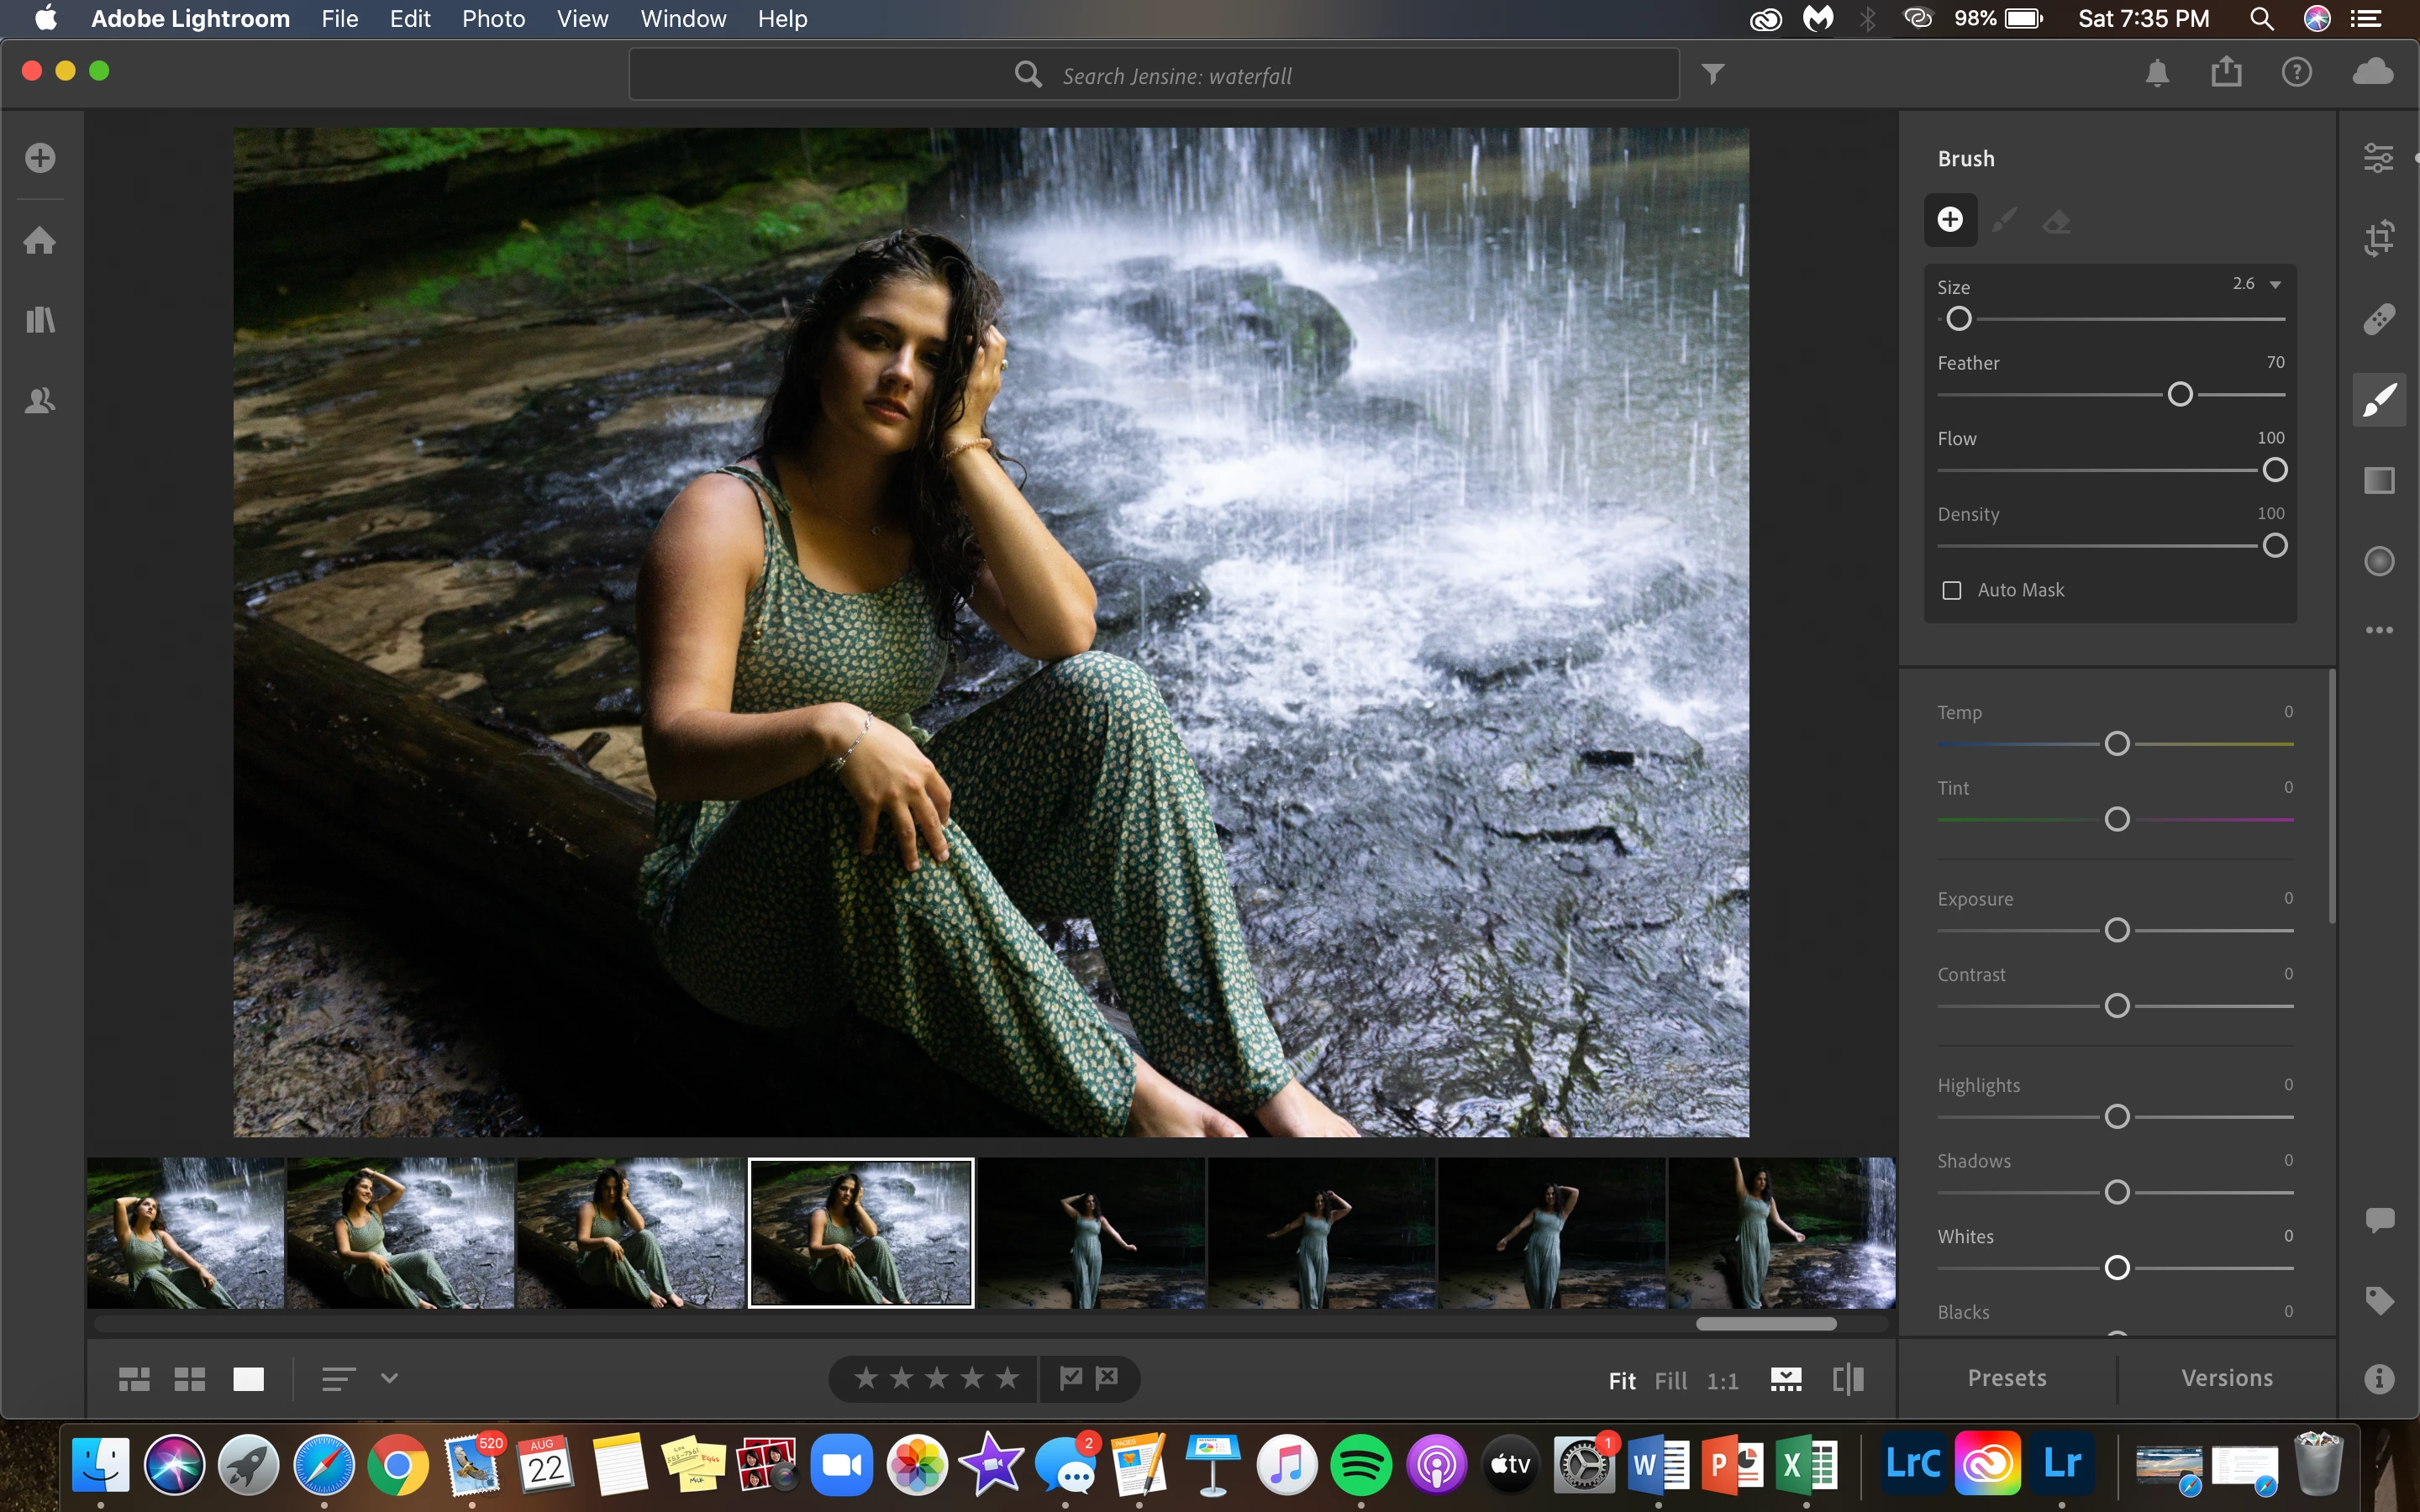Select the Linear Gradient tool

click(2378, 481)
